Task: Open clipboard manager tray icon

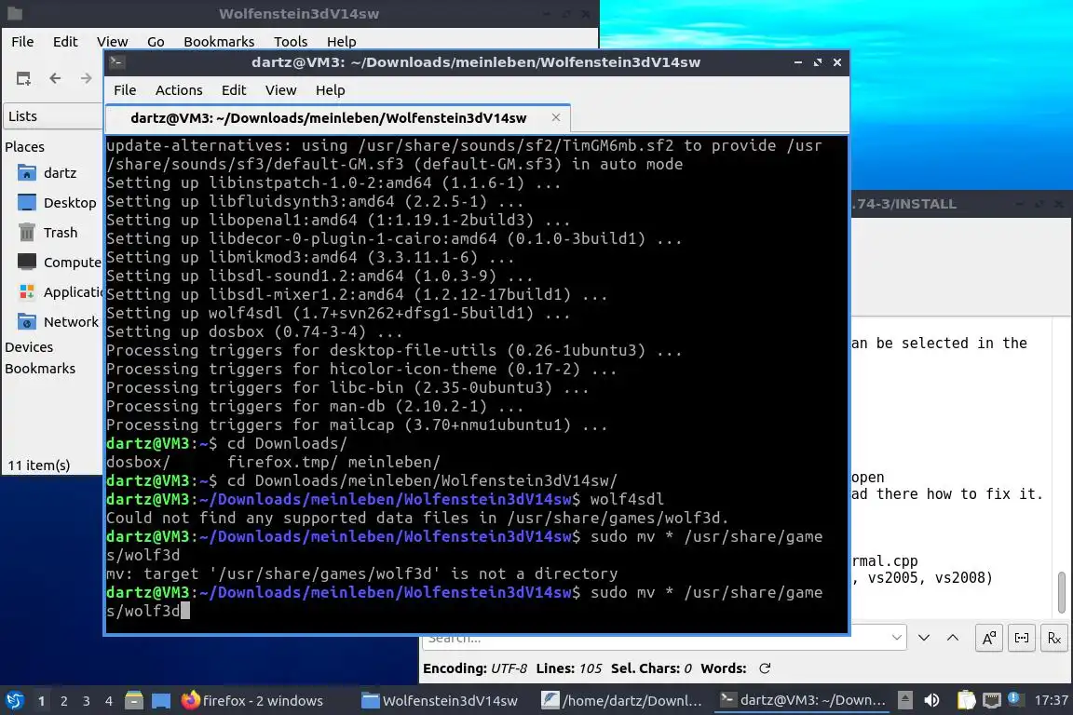Action: pyautogui.click(x=966, y=700)
